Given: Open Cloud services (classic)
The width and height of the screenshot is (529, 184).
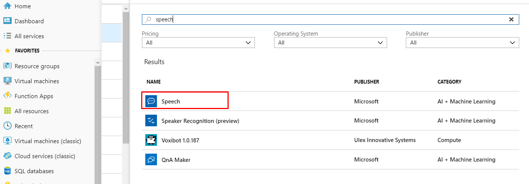Looking at the screenshot, I should coord(45,156).
